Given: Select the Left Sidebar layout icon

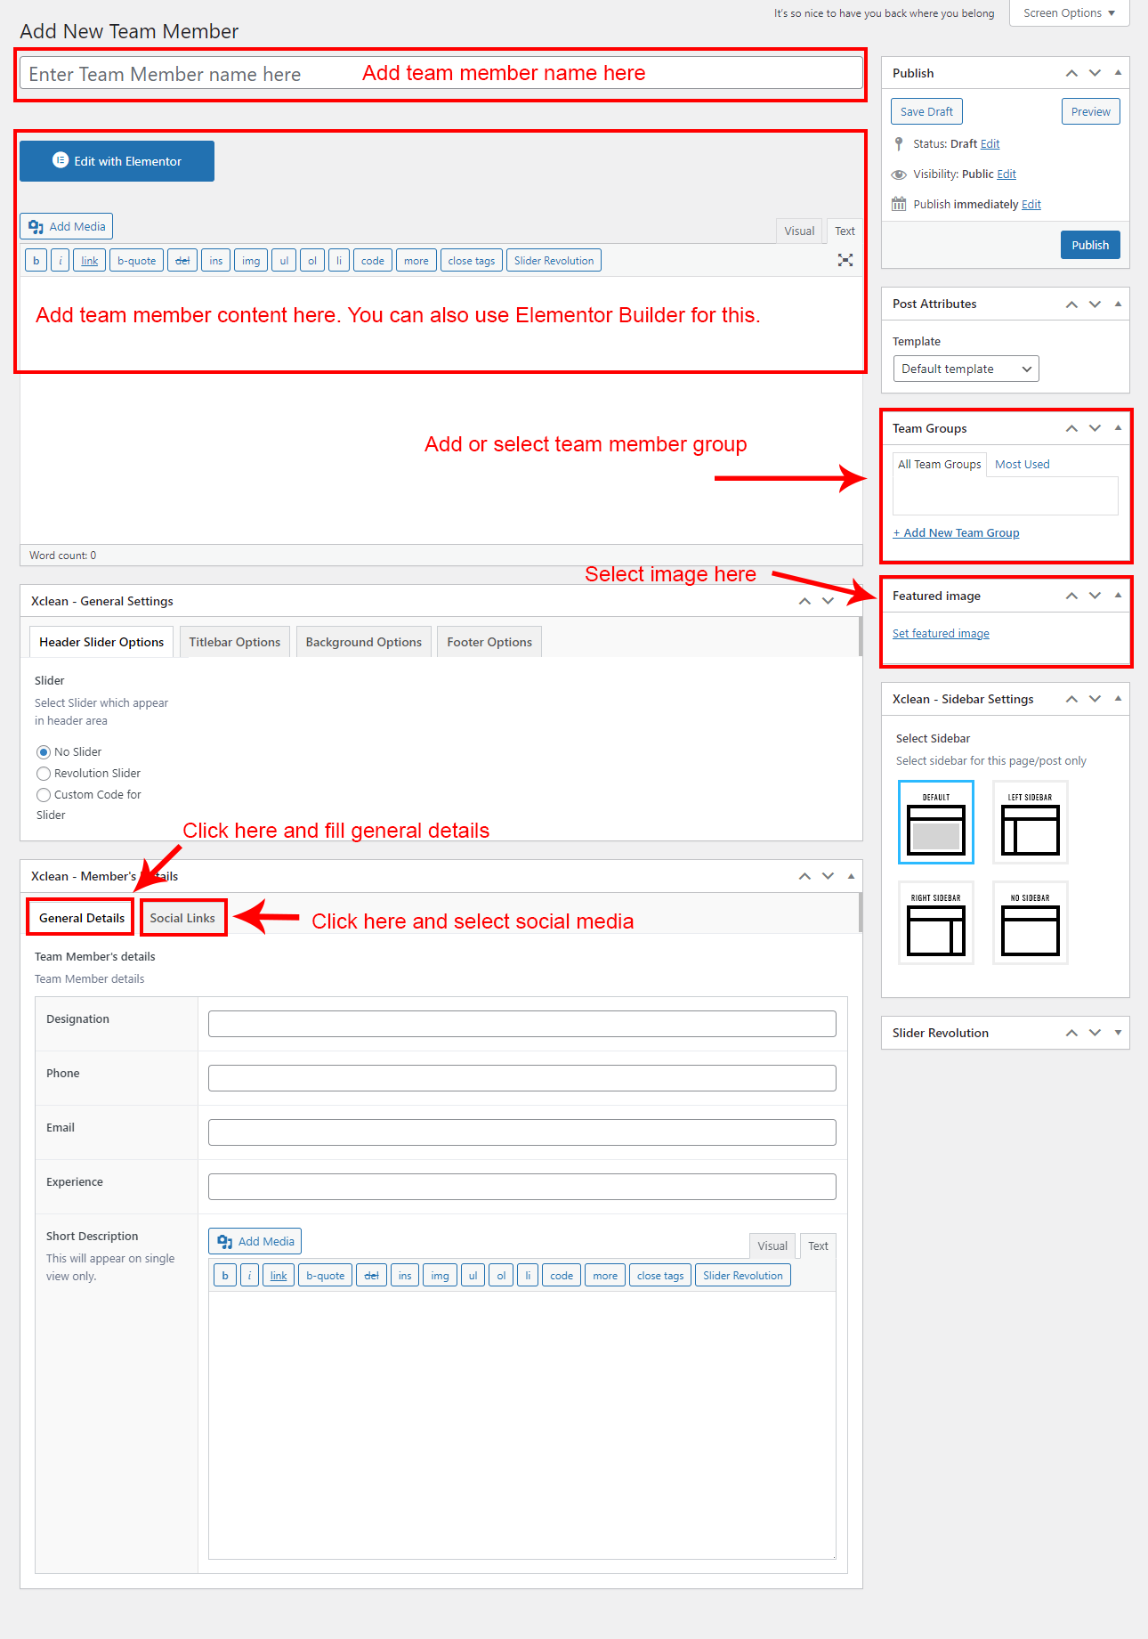Looking at the screenshot, I should [1030, 823].
